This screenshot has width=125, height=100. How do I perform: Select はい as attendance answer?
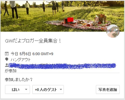17,90
